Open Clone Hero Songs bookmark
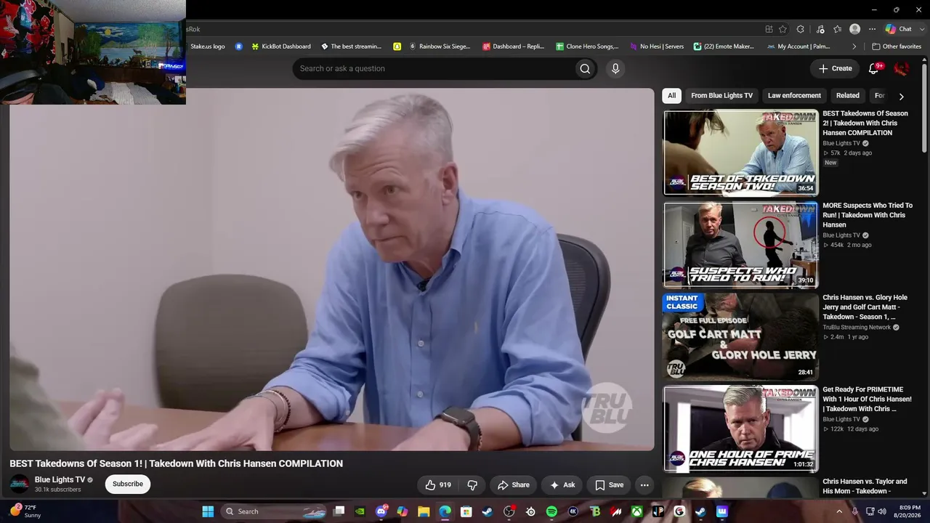 [587, 46]
